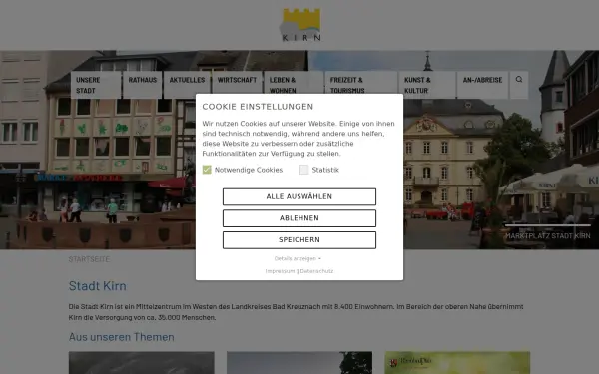Image resolution: width=599 pixels, height=374 pixels.
Task: Open the Rheinland-Pfalz topic thumbnail
Action: click(x=457, y=363)
